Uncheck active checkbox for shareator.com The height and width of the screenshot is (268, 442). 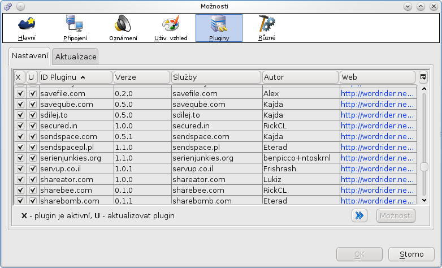point(20,179)
